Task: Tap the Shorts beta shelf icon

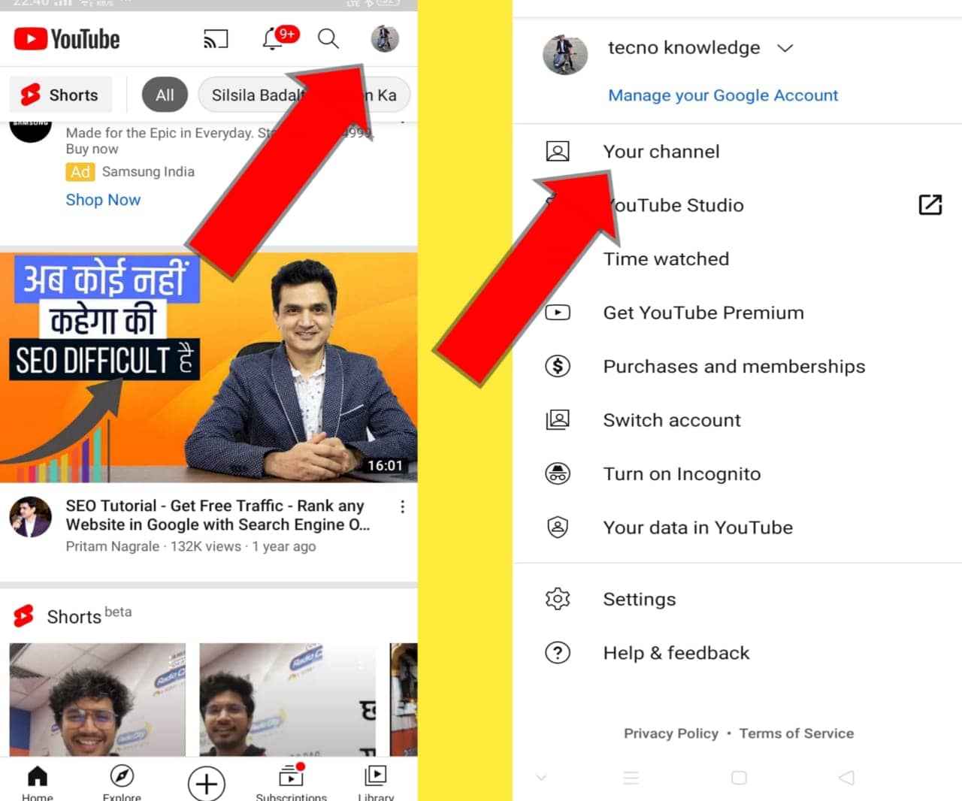Action: (24, 616)
